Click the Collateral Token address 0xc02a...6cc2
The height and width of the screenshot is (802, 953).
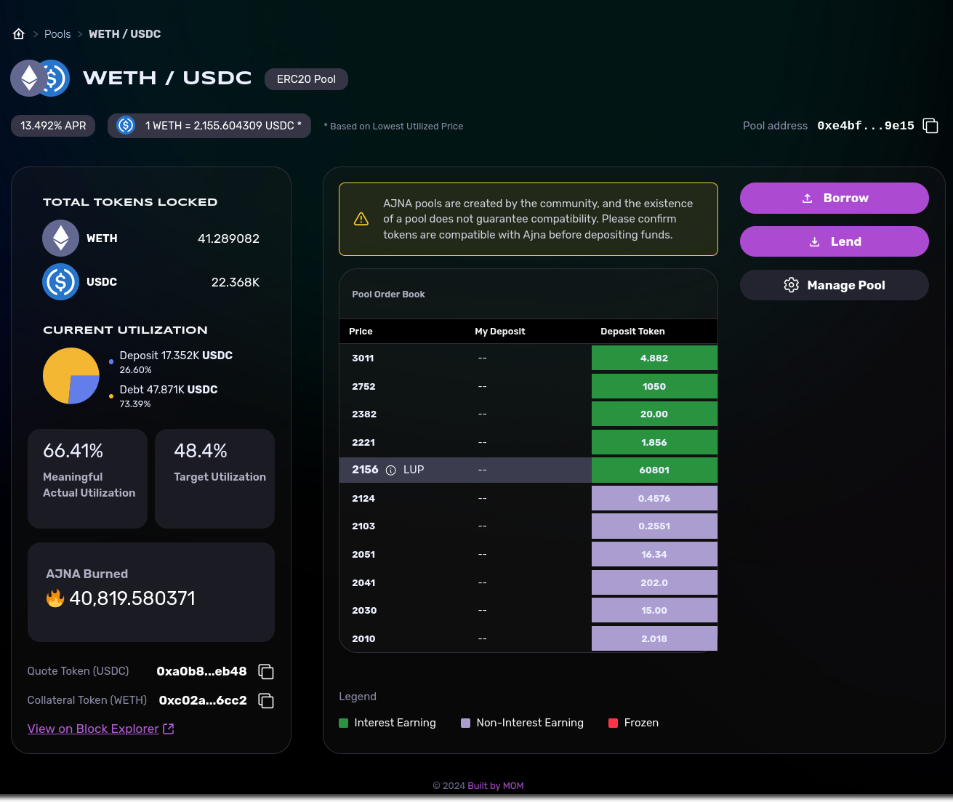[x=203, y=701]
